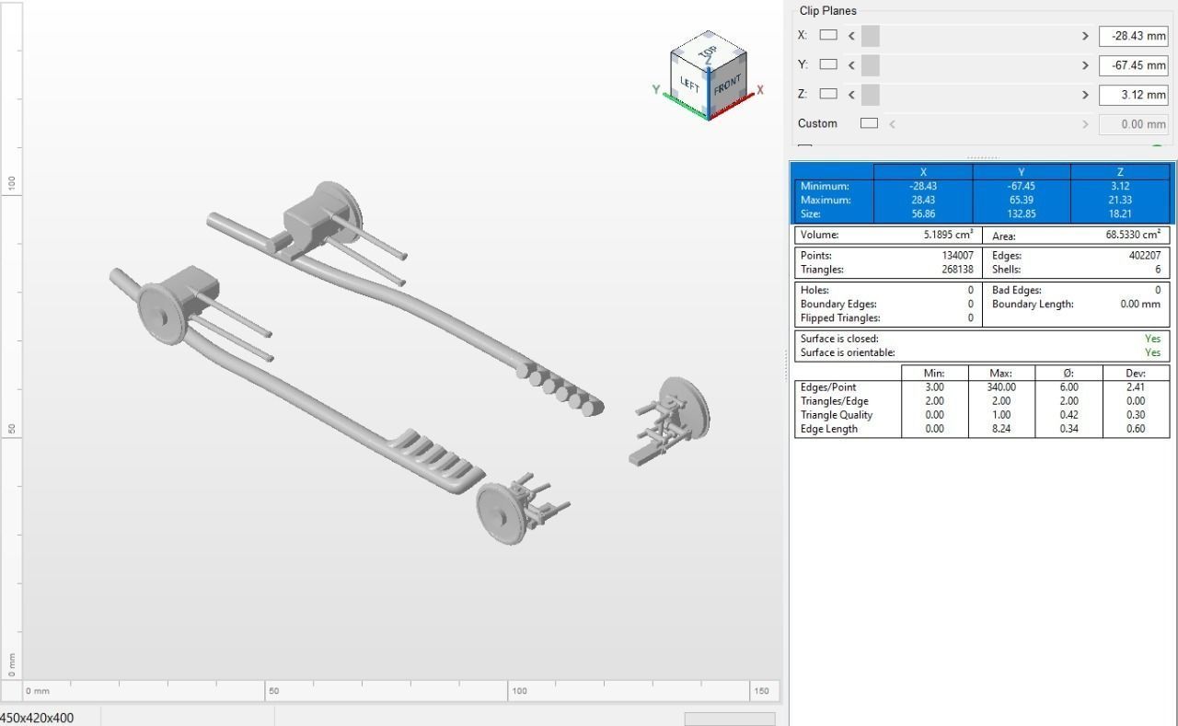The height and width of the screenshot is (726, 1178).
Task: Click the Bad Edges label
Action: [1016, 290]
